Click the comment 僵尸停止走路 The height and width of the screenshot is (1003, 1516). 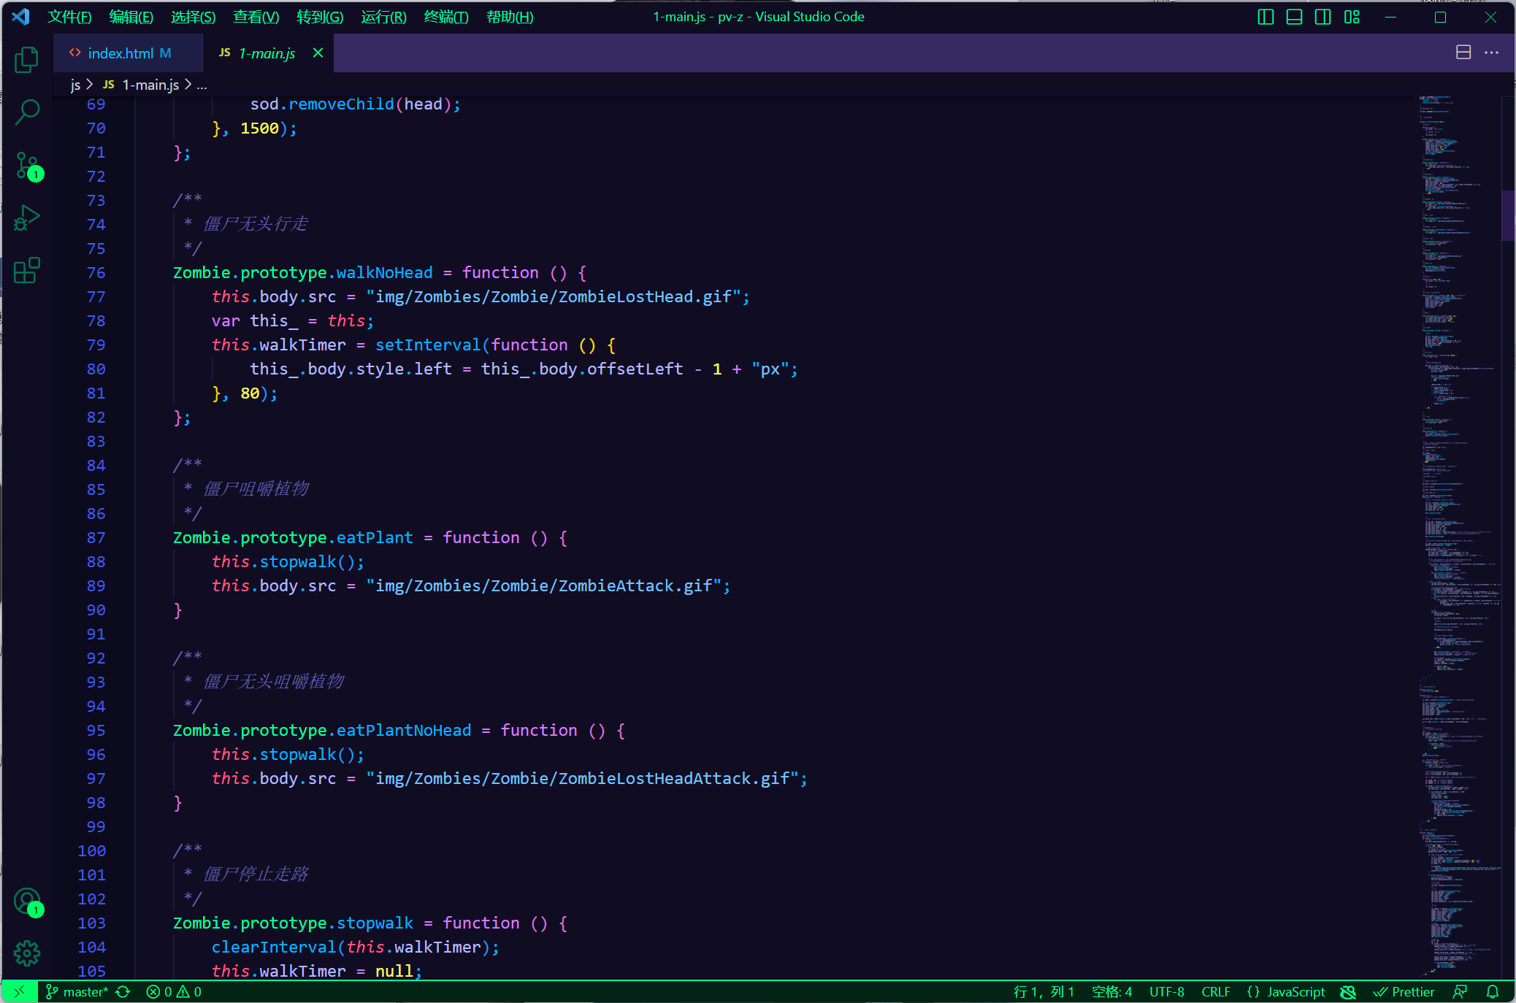click(x=256, y=874)
